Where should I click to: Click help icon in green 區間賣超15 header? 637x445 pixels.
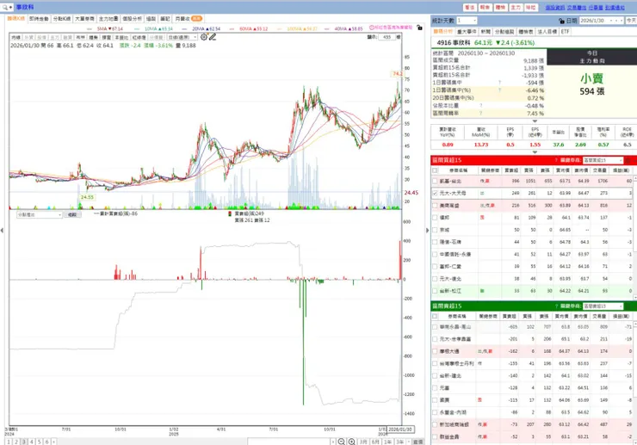click(556, 306)
